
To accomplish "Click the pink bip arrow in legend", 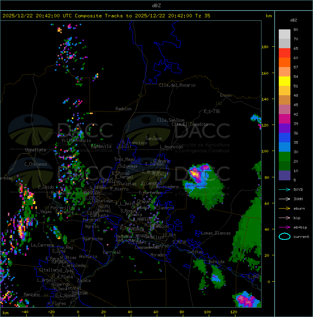I will [x=284, y=218].
